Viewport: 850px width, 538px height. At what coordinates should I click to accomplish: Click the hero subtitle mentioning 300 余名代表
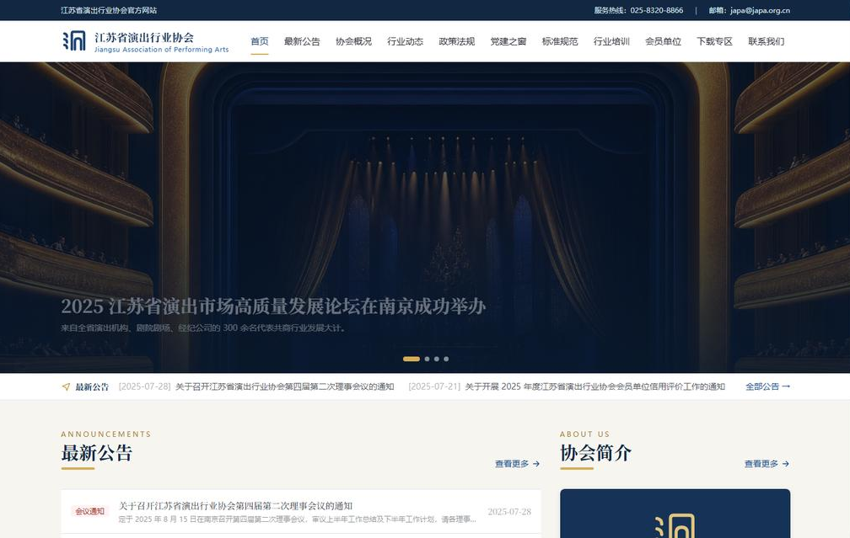click(203, 328)
